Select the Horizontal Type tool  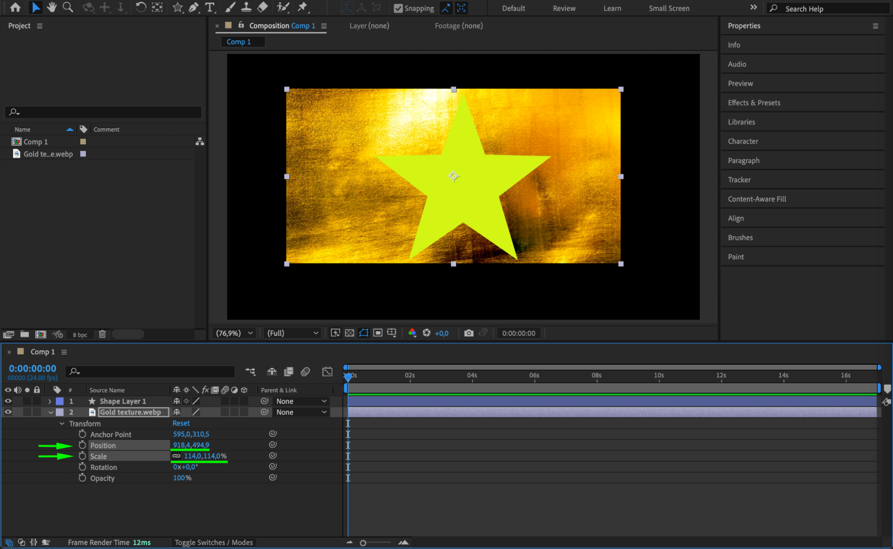tap(210, 7)
